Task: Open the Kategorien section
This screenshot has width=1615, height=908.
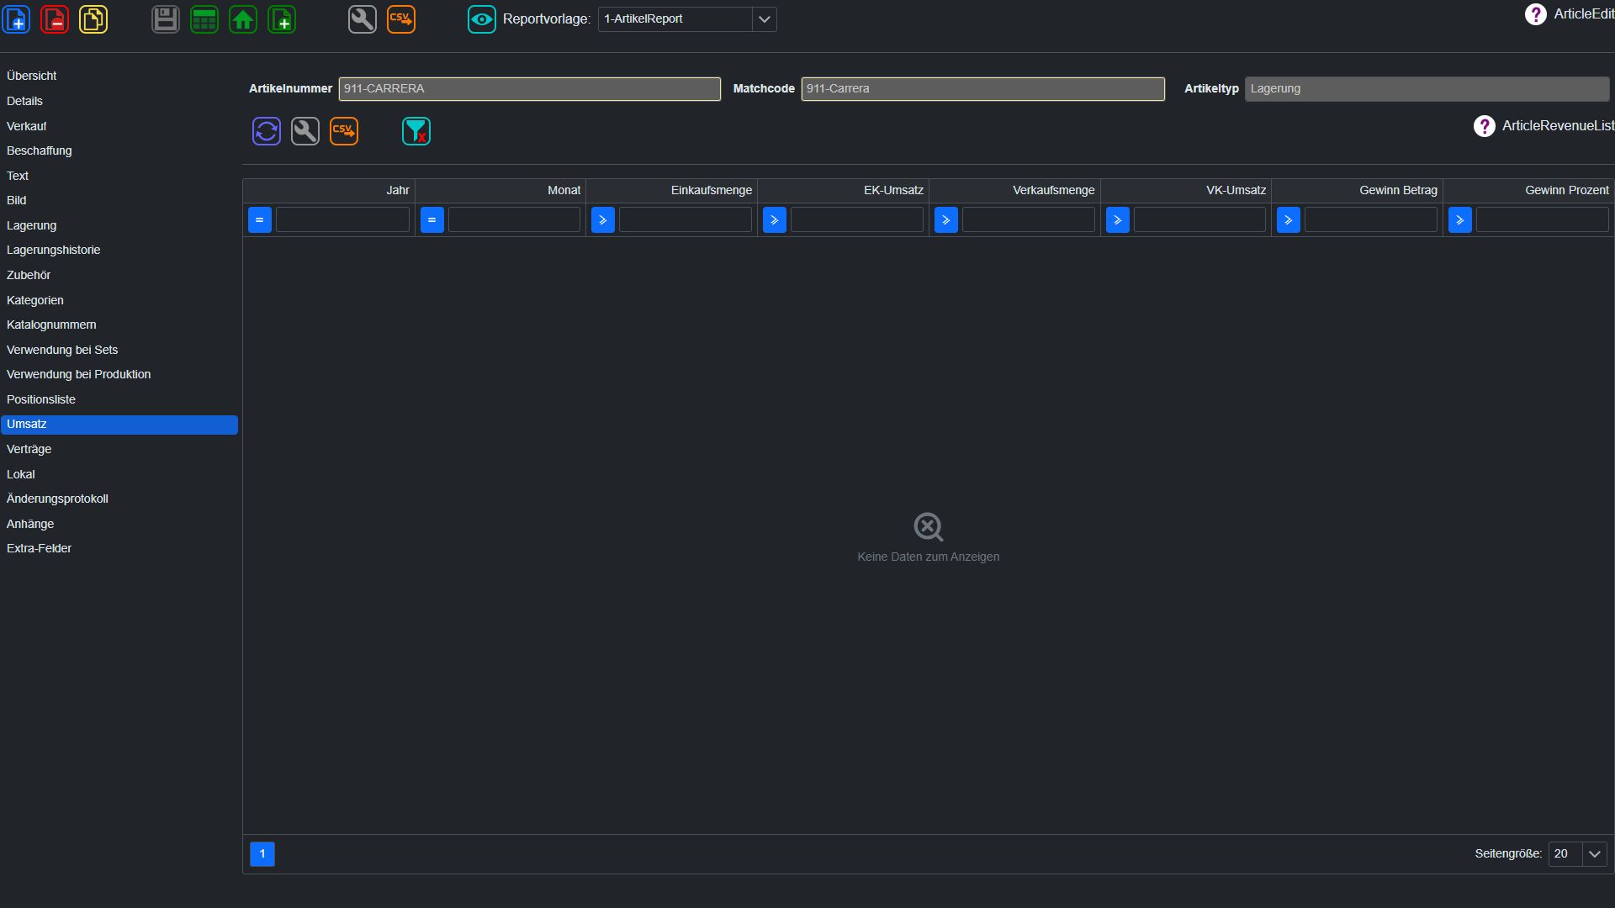Action: [x=119, y=300]
